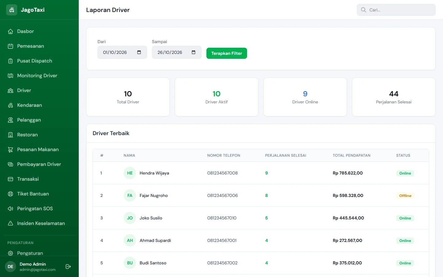The height and width of the screenshot is (277, 443).
Task: Click the Joko Susilo name
Action: click(x=151, y=218)
